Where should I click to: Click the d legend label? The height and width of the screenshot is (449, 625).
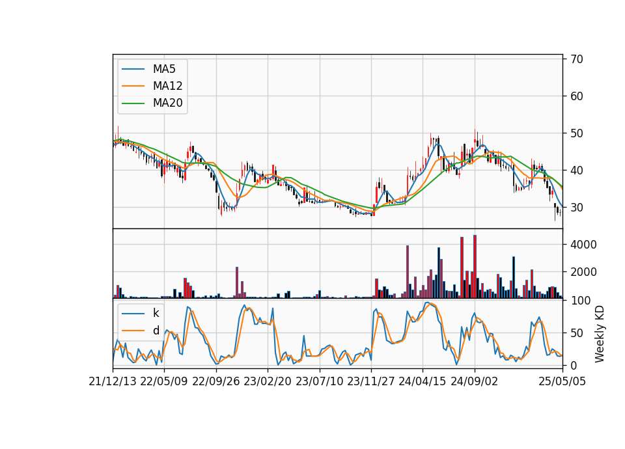(x=156, y=331)
